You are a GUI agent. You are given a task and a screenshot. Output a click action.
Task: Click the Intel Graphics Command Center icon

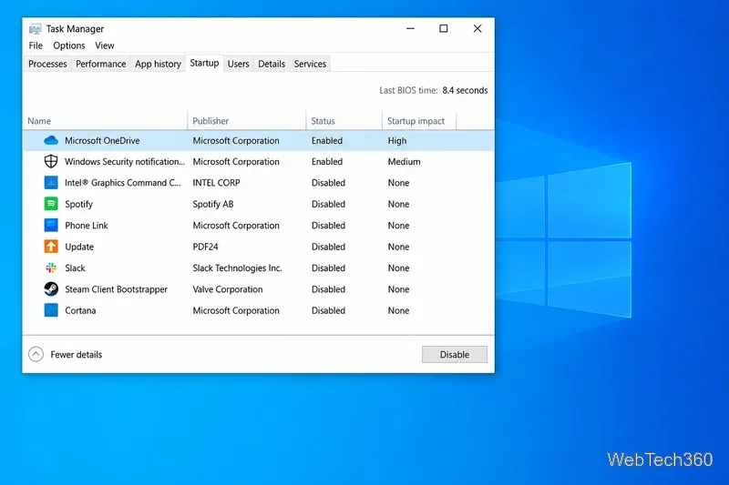coord(51,183)
